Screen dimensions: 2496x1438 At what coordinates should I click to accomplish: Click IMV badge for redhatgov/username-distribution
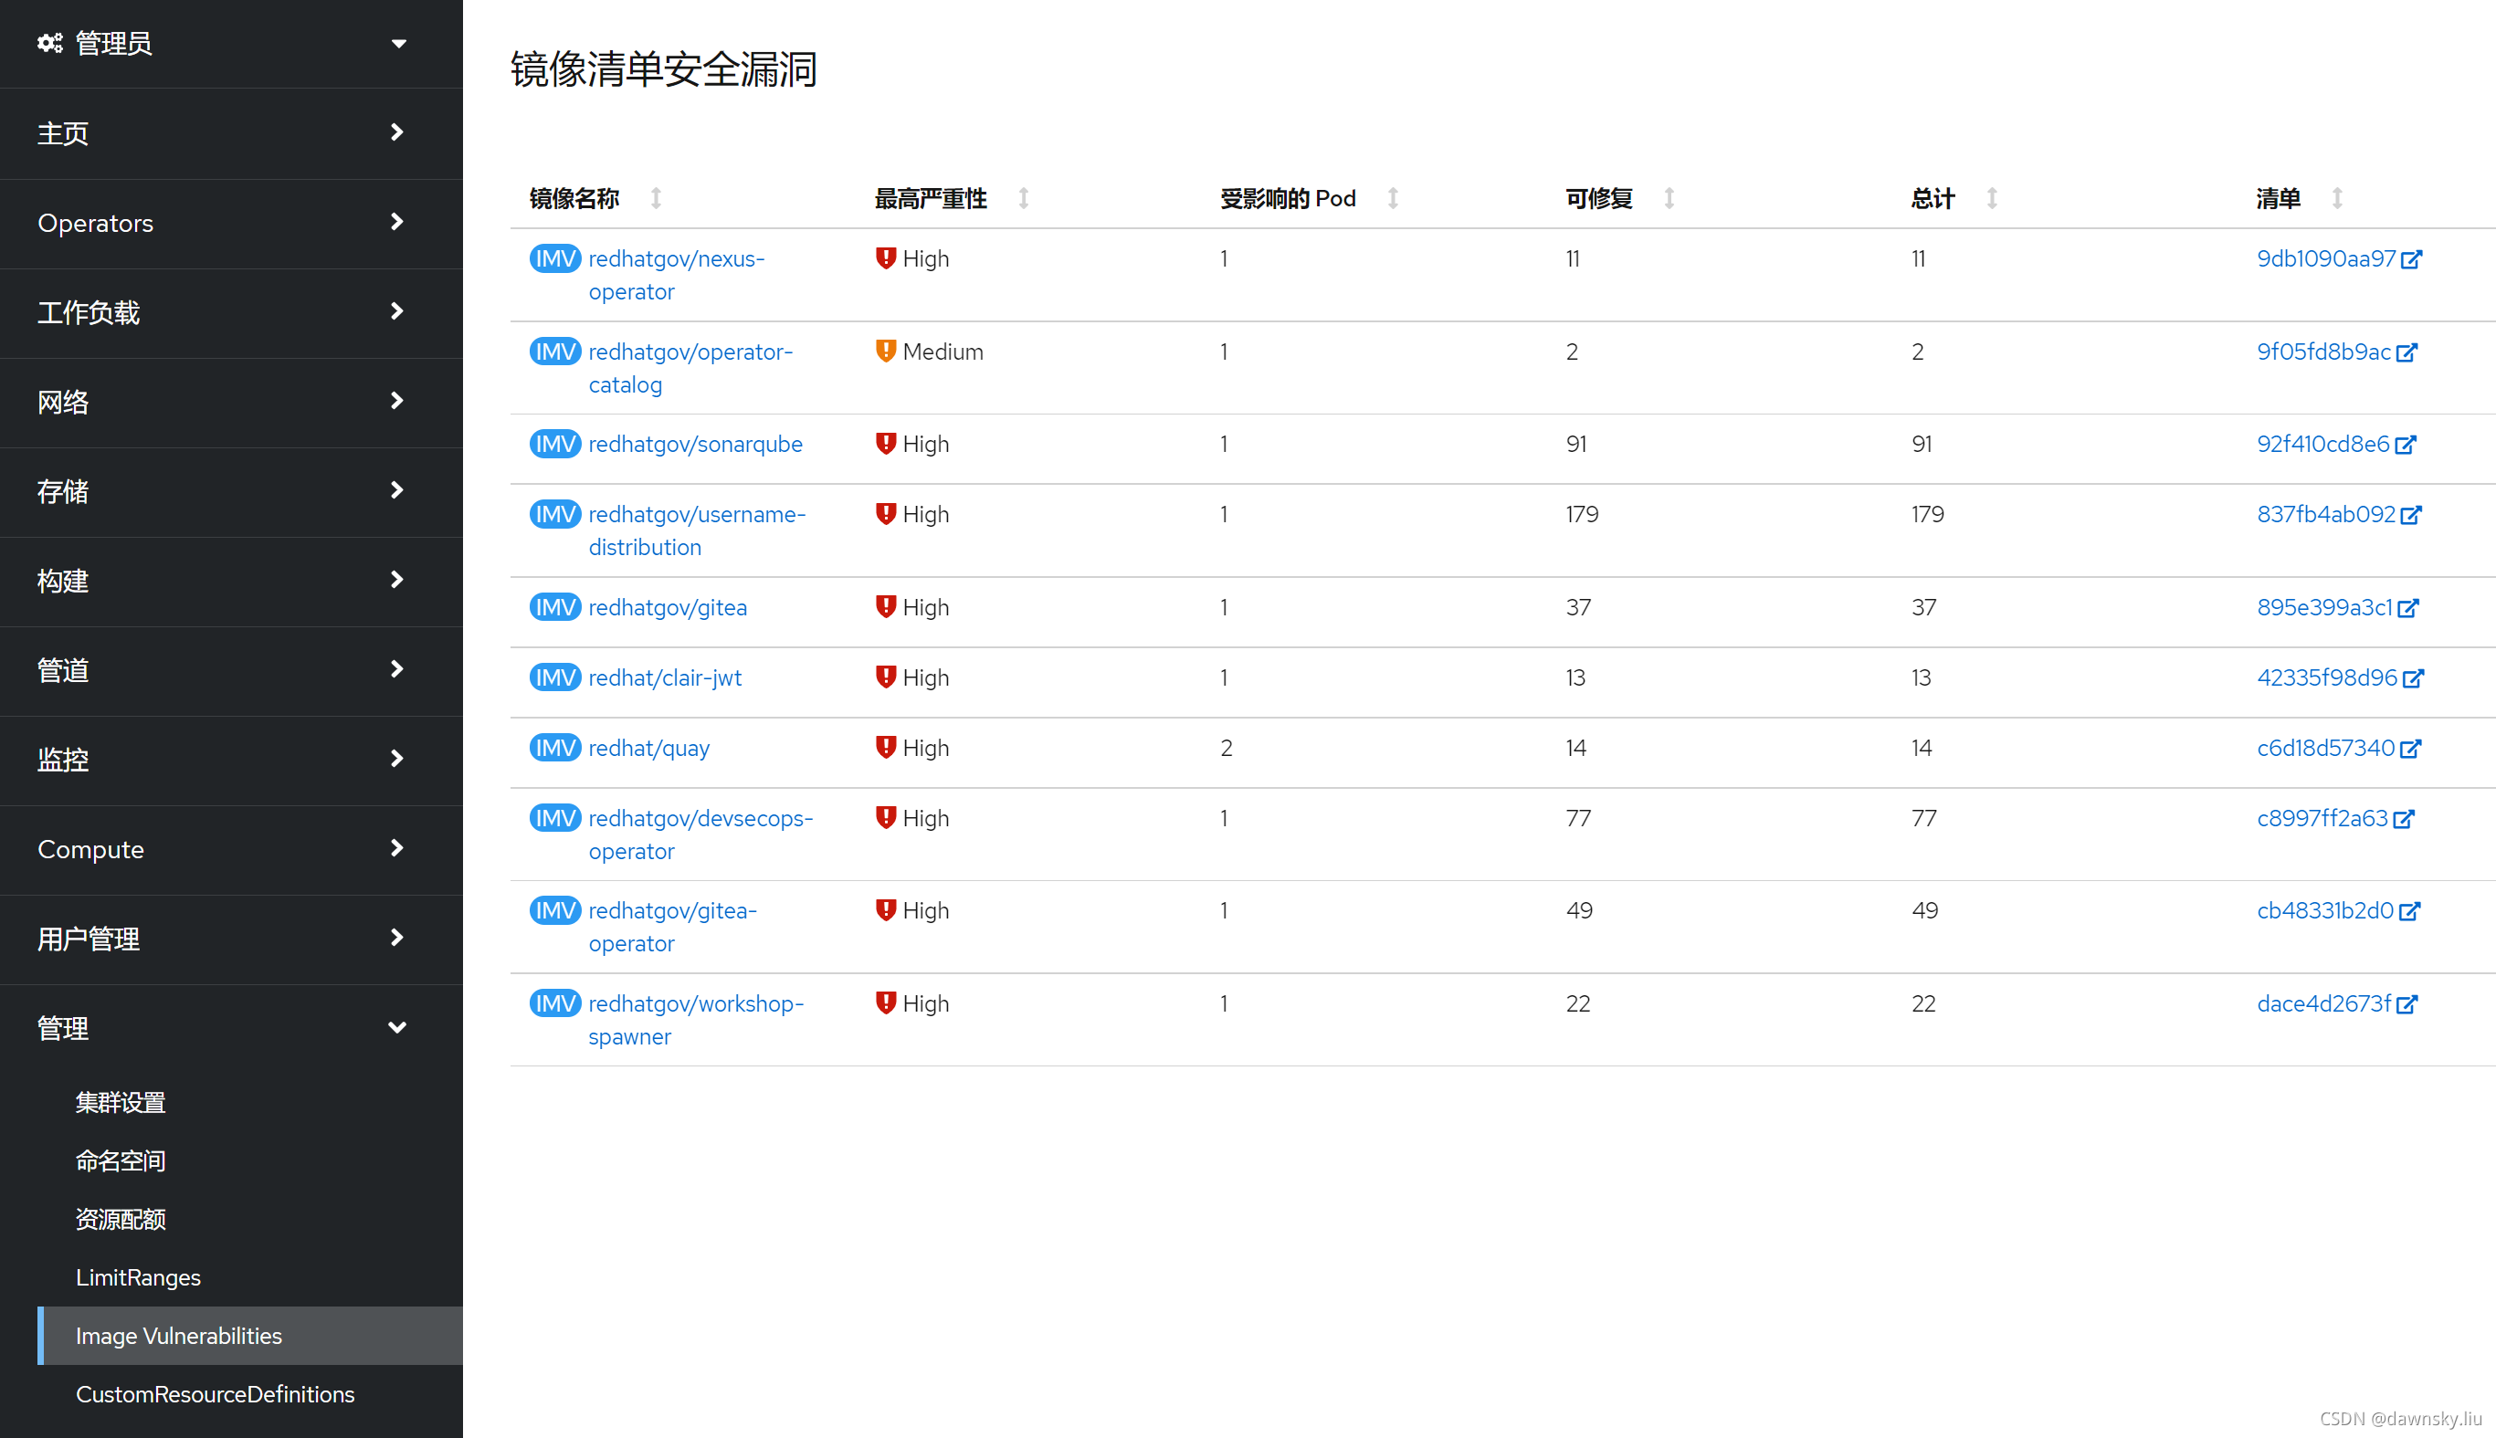pyautogui.click(x=555, y=515)
